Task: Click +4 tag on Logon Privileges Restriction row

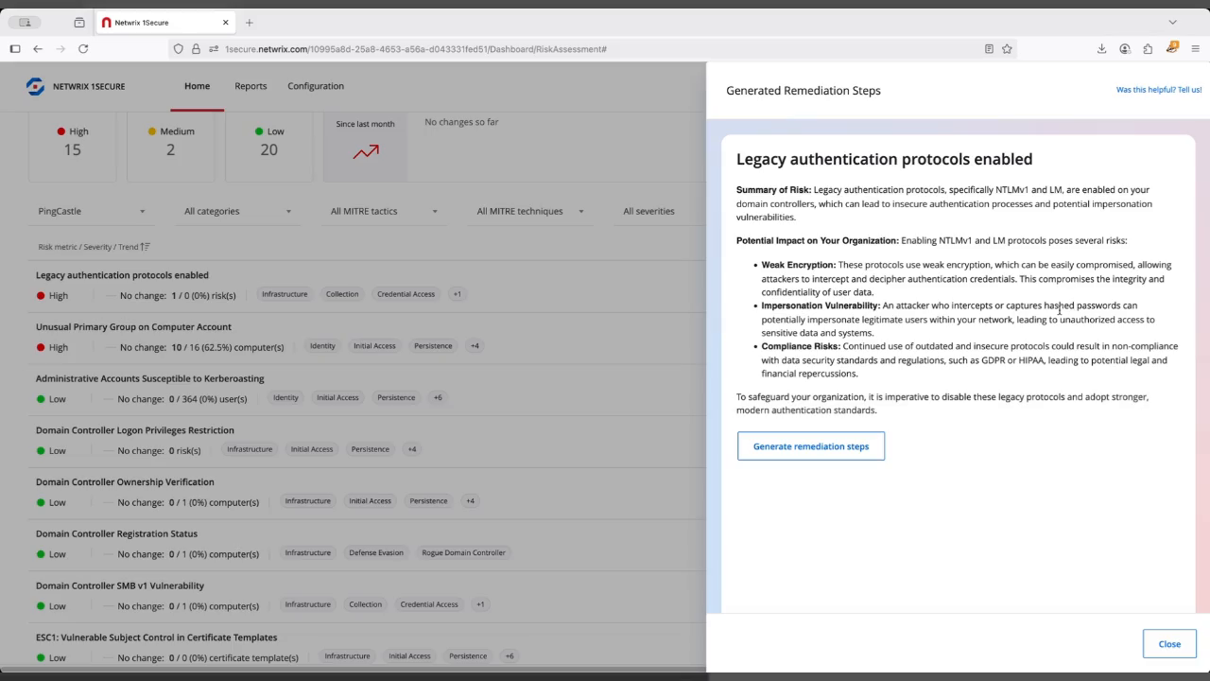Action: tap(411, 449)
